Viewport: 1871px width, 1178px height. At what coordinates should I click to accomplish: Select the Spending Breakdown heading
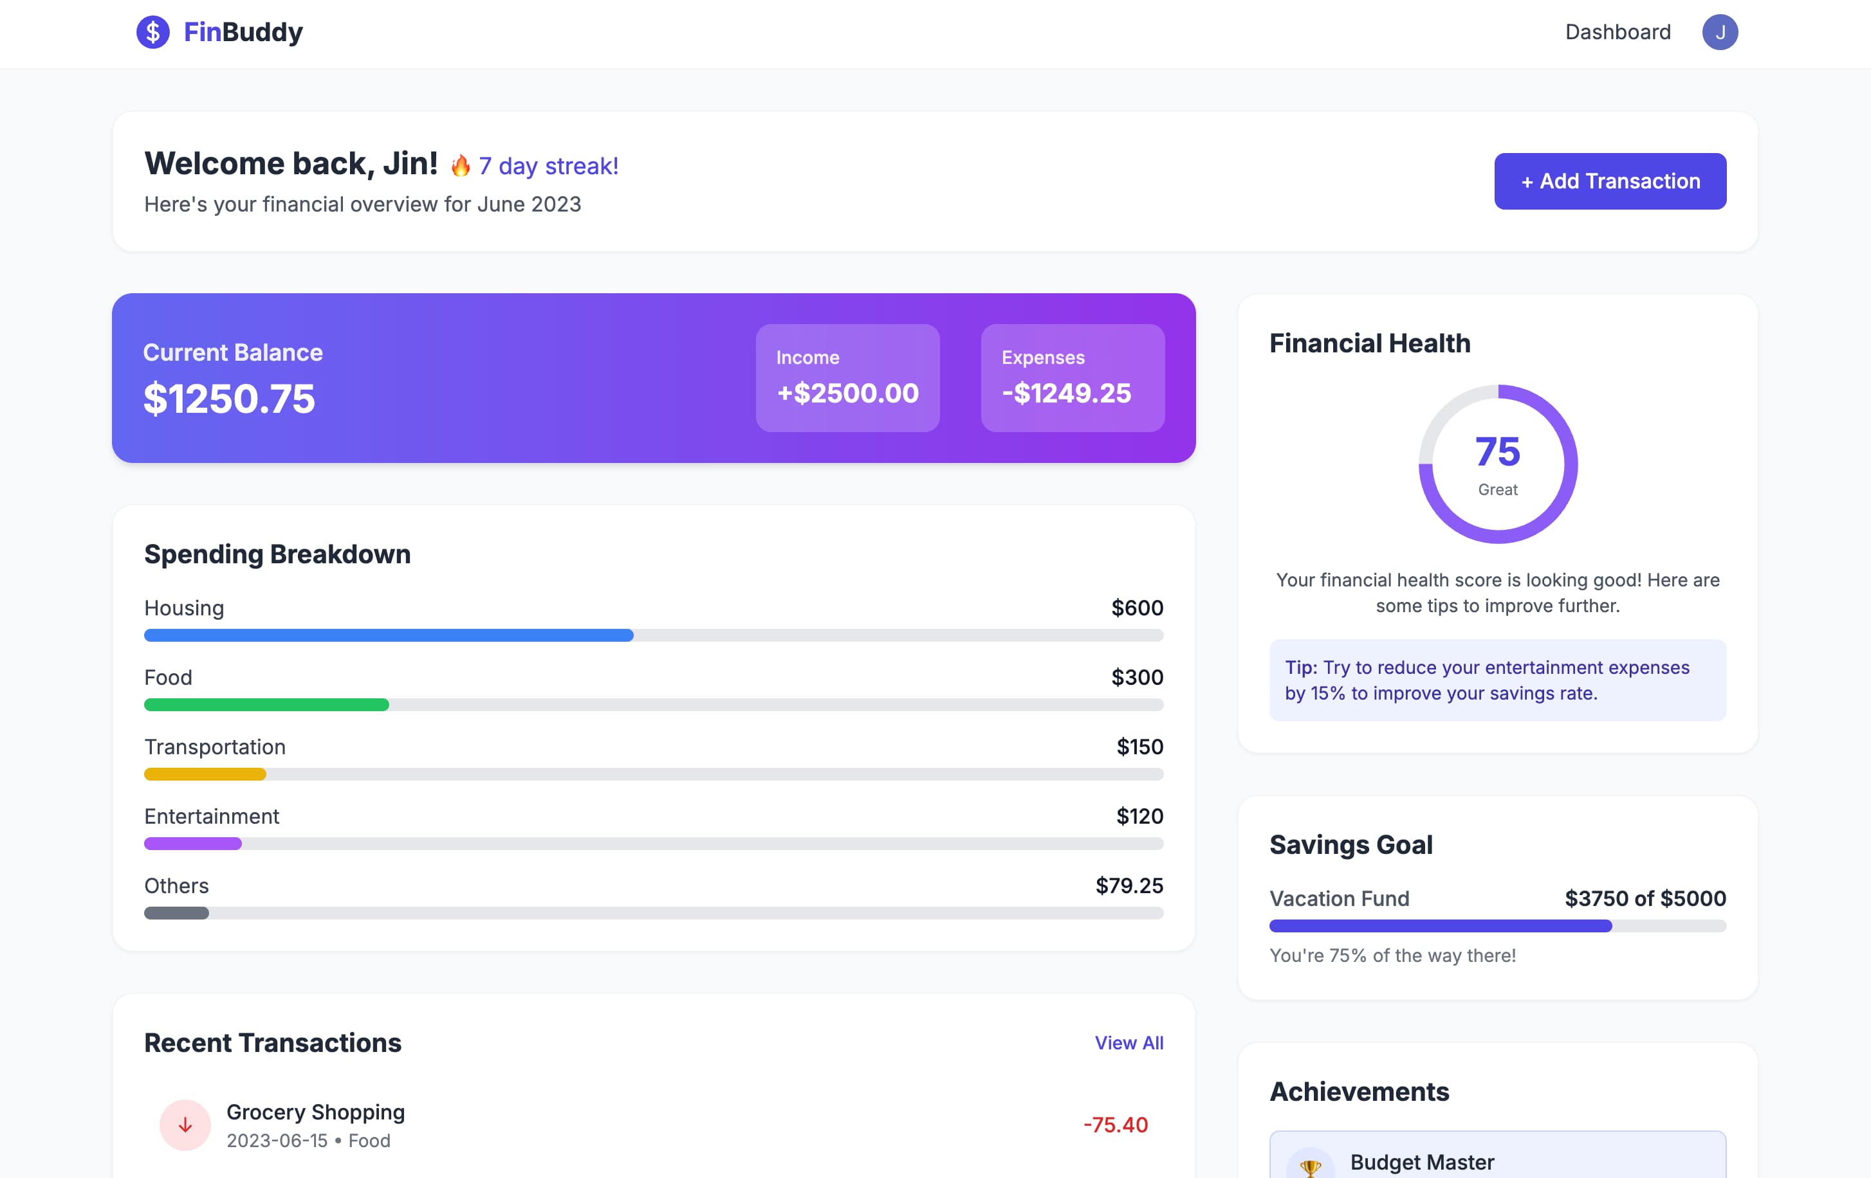pyautogui.click(x=277, y=554)
